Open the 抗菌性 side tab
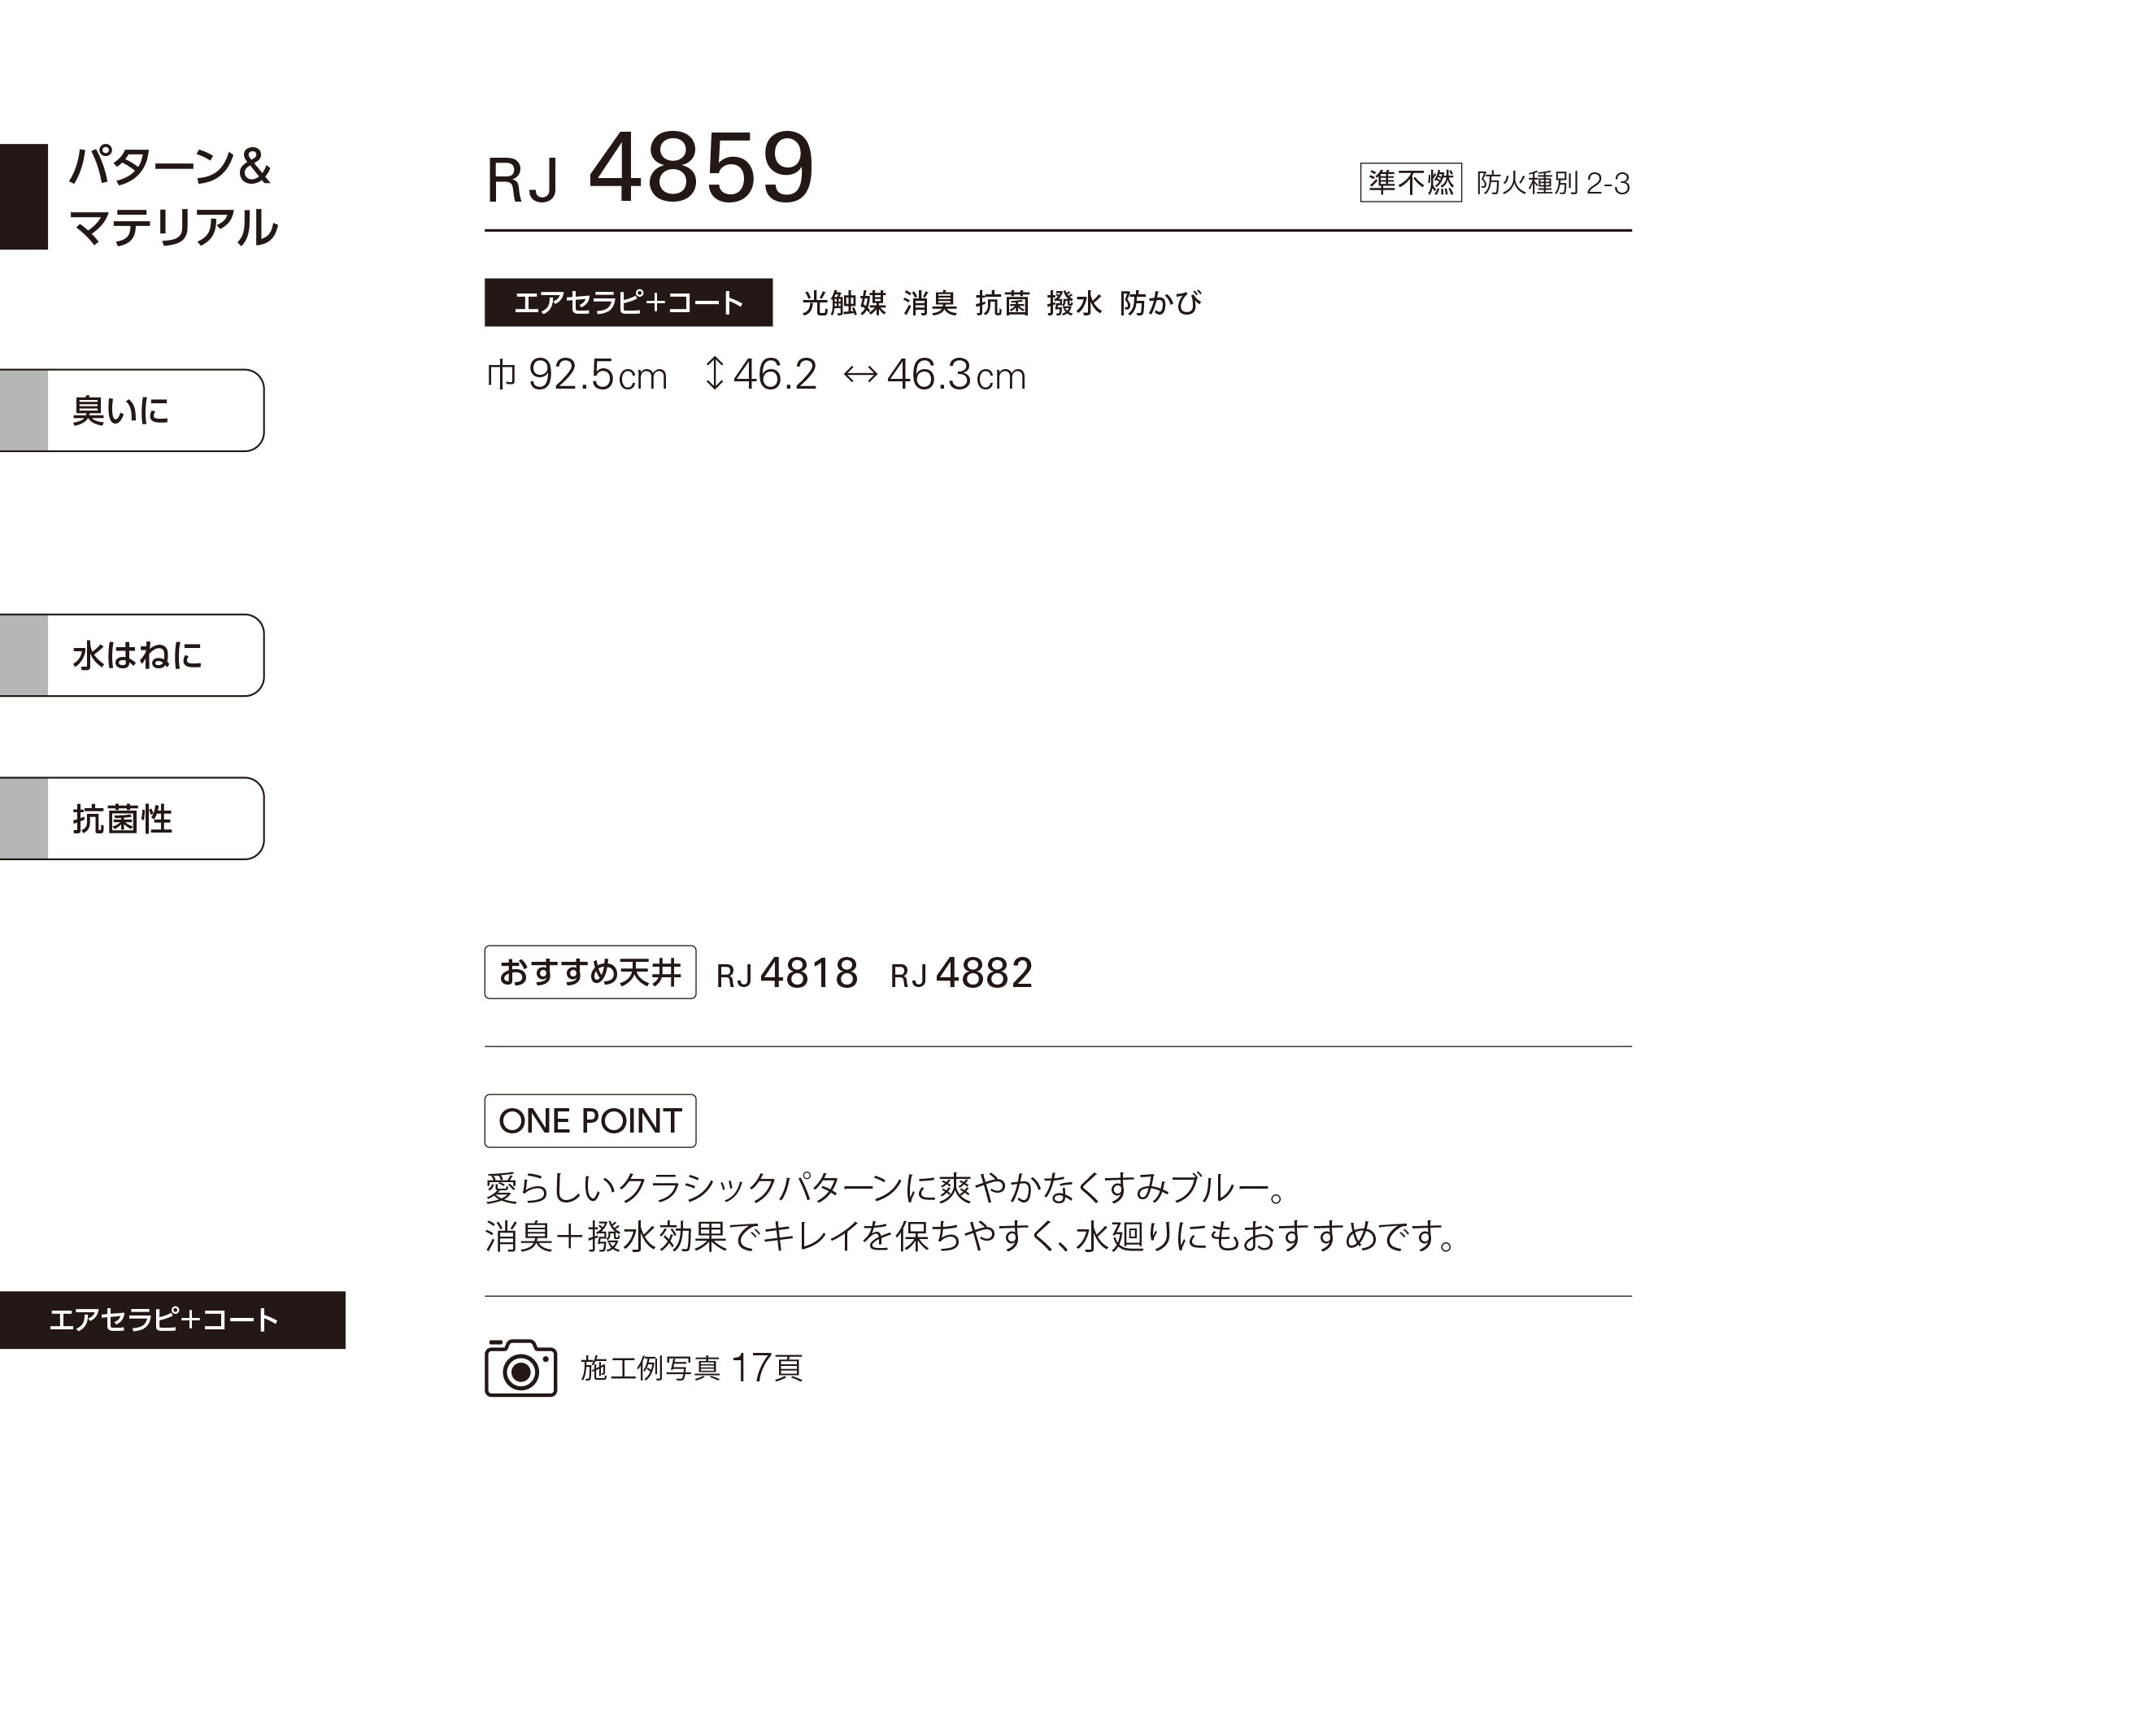Screen dimensions: 2141x1709 coord(132,818)
